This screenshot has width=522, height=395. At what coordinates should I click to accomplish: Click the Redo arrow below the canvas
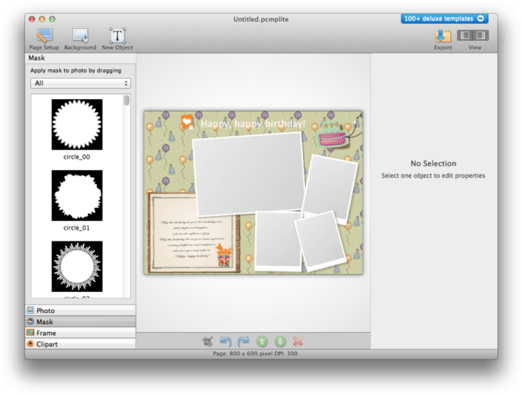click(243, 341)
